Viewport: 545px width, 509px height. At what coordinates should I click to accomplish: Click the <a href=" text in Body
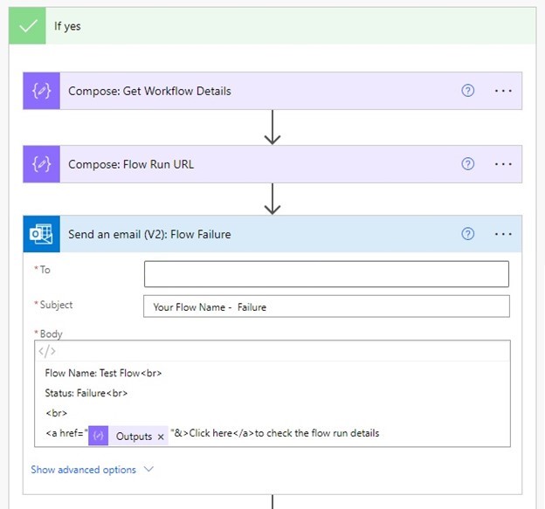(x=66, y=433)
